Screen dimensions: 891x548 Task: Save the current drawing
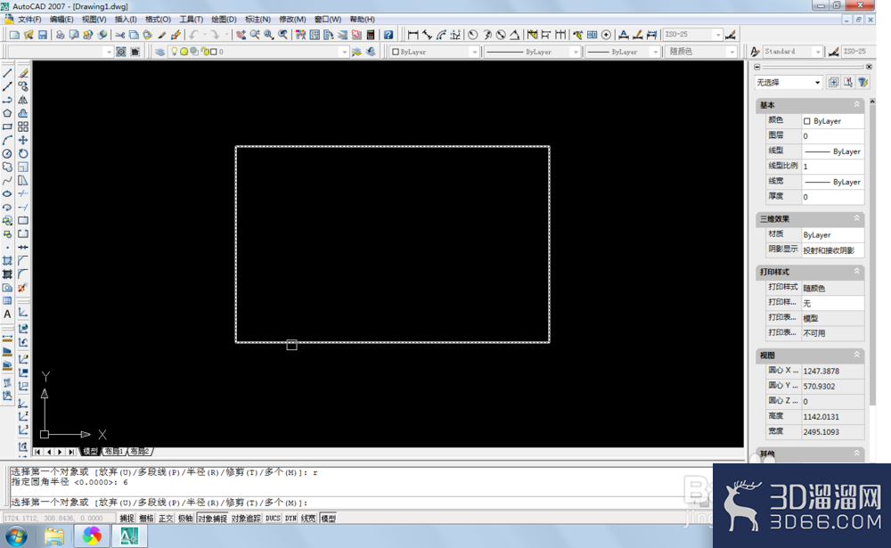pos(43,35)
